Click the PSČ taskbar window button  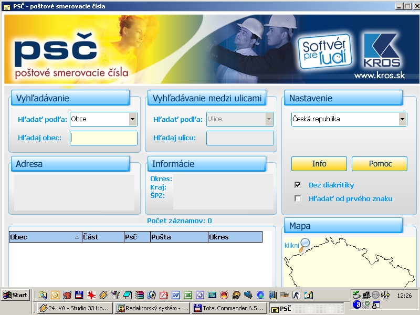(x=307, y=309)
